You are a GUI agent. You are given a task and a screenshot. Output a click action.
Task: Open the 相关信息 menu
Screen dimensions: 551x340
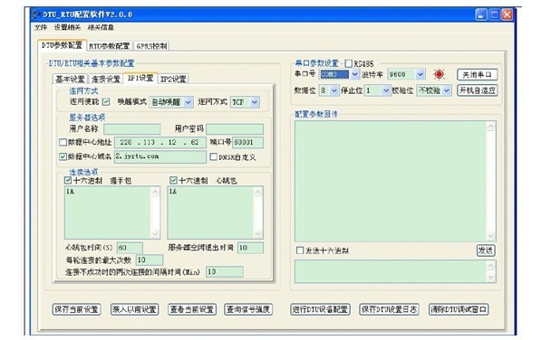[x=101, y=27]
